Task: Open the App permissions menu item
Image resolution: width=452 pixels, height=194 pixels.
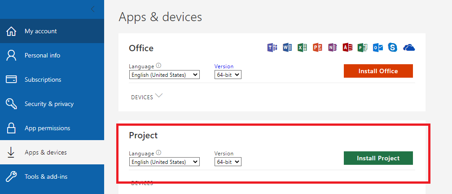Action: tap(52, 128)
